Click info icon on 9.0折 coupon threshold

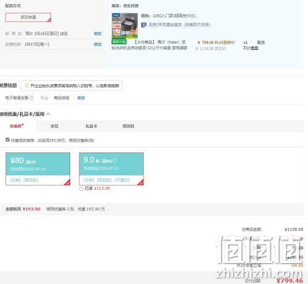[115, 161]
